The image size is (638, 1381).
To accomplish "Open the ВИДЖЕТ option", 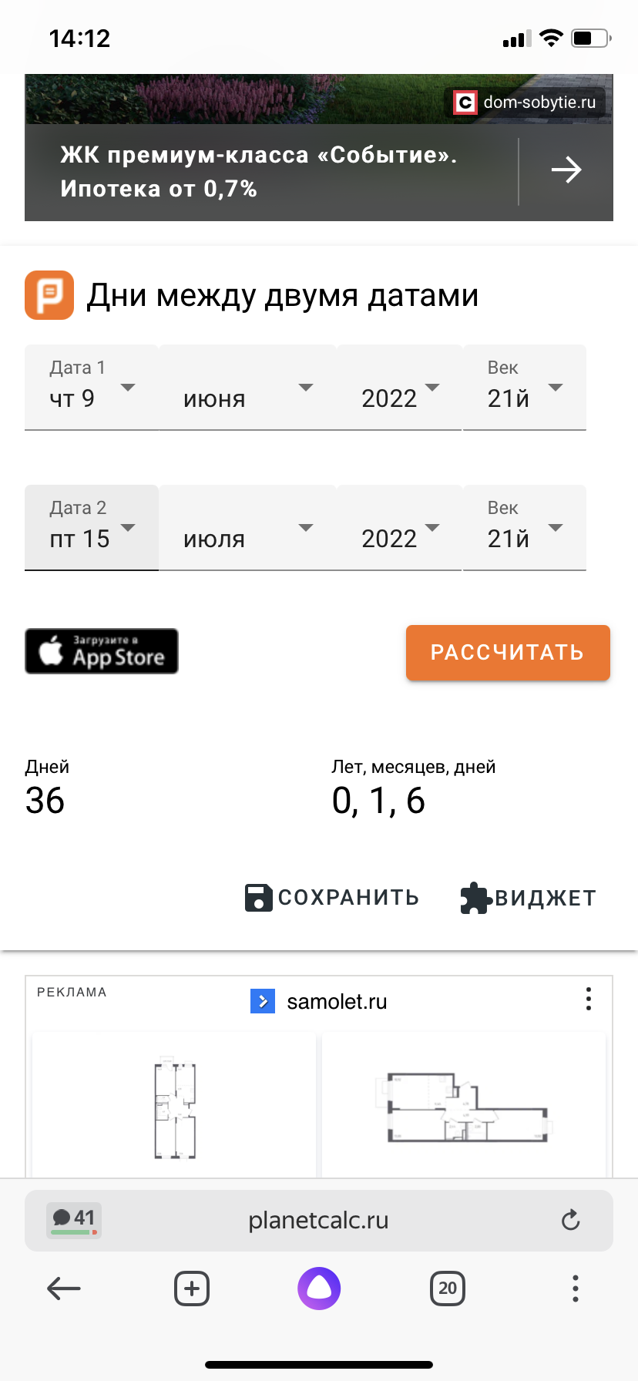I will tap(529, 898).
